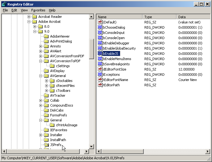Click the DWORD icon beside bEnableJS
This screenshot has width=212, height=162.
click(x=100, y=54)
